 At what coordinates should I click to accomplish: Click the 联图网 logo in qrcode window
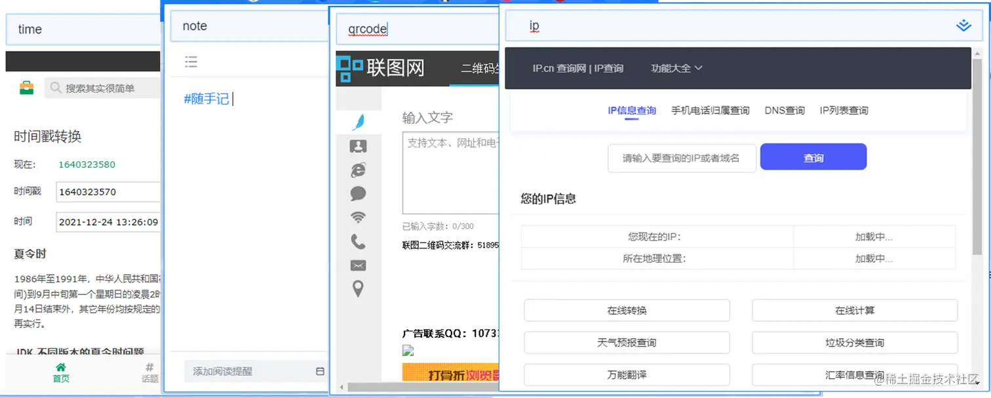pyautogui.click(x=380, y=68)
